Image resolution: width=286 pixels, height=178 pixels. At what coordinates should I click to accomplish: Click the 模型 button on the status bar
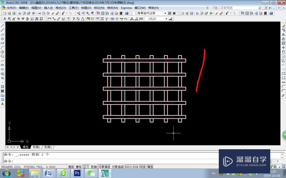pyautogui.click(x=150, y=167)
